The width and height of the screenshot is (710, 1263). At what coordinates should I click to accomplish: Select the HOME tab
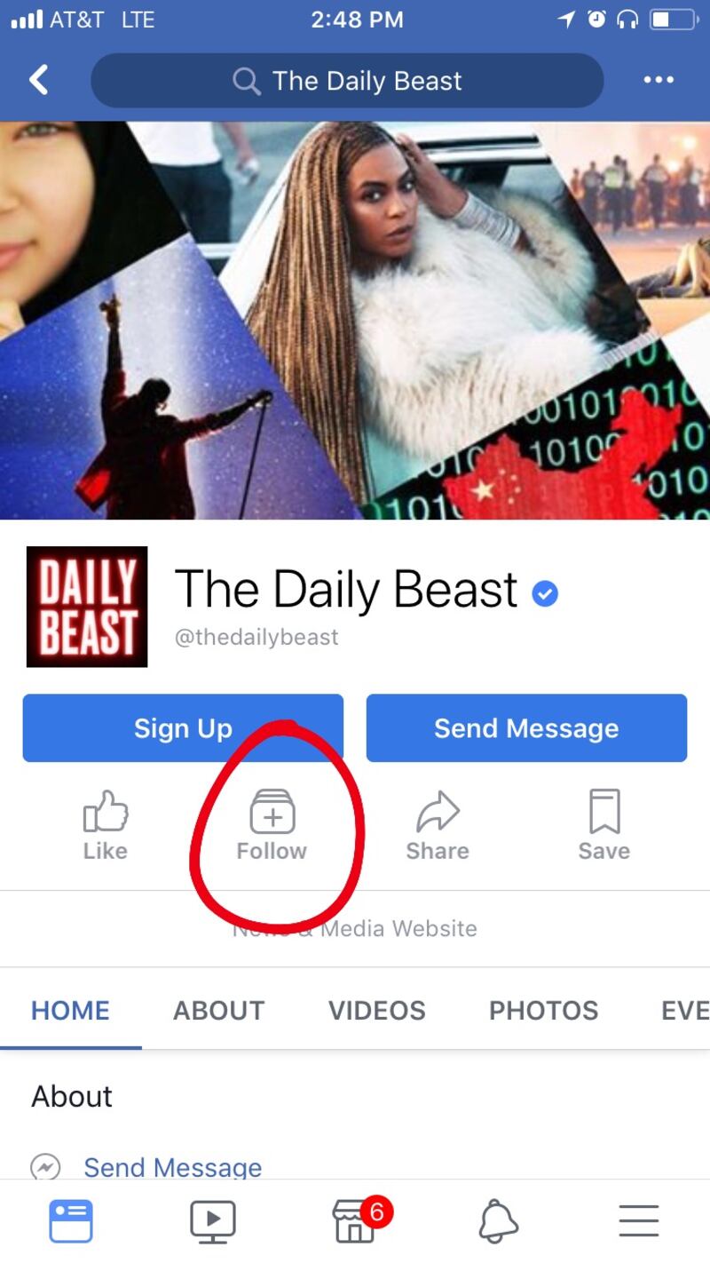click(x=71, y=1011)
